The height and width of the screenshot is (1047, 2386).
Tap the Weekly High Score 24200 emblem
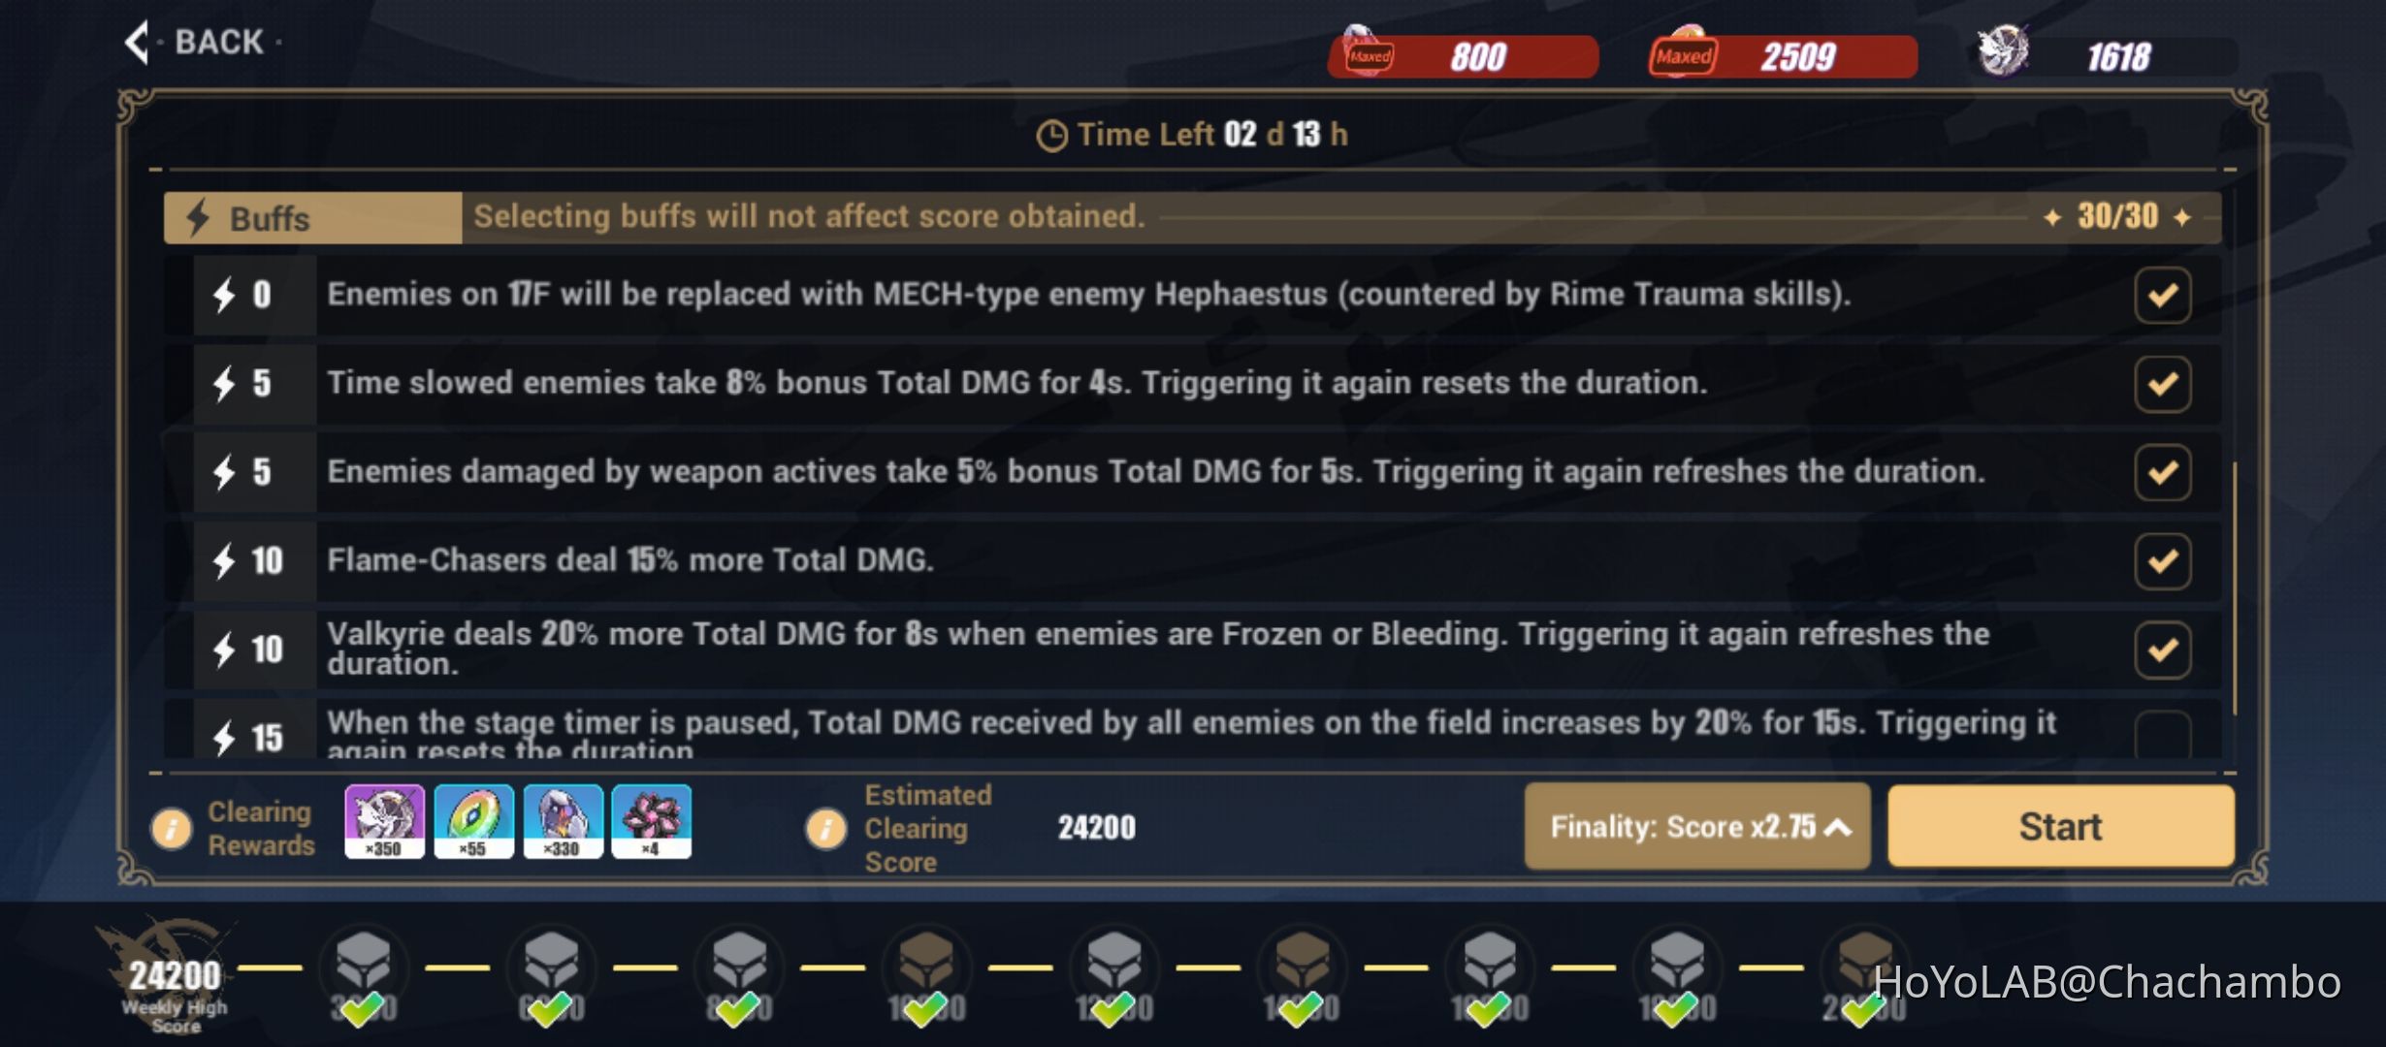coord(175,974)
